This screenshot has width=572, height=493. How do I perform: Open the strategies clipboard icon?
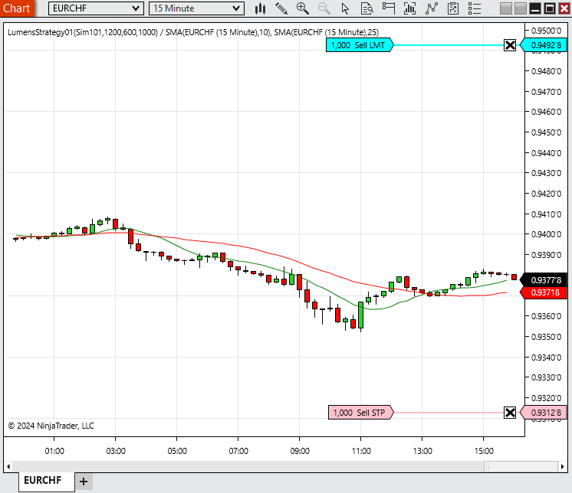click(453, 8)
